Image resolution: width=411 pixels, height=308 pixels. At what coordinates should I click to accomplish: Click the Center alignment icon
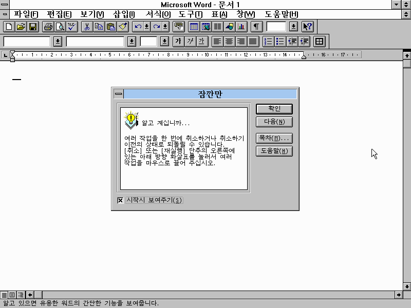click(x=229, y=42)
